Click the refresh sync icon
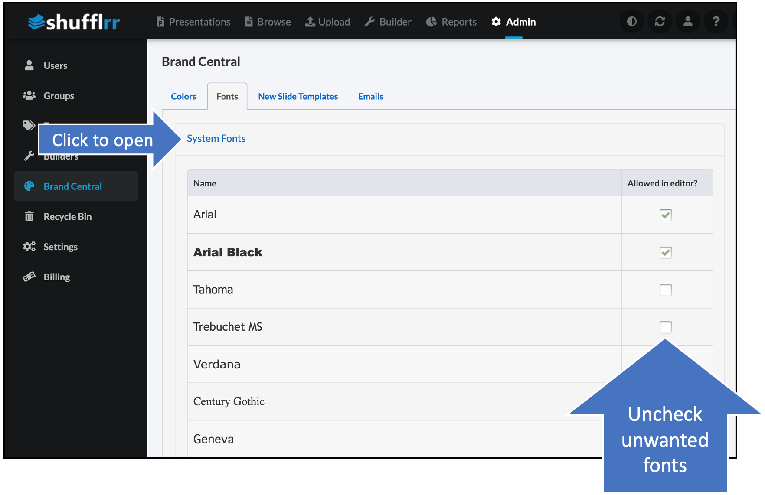765x495 pixels. point(660,21)
